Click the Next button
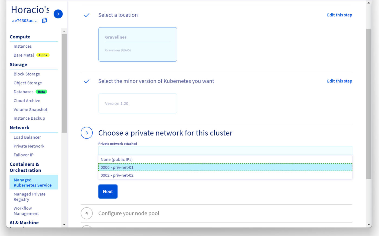379x236 pixels. pyautogui.click(x=108, y=191)
